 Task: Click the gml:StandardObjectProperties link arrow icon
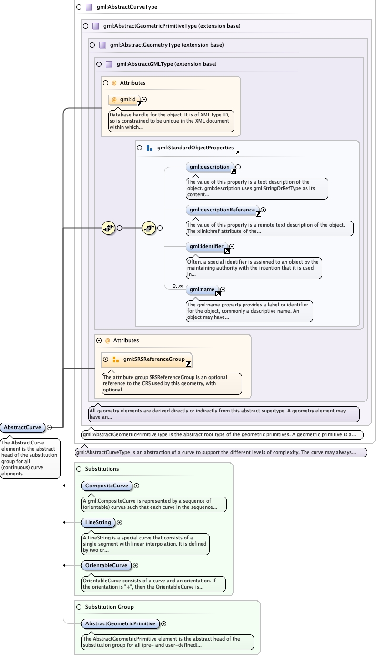point(237,152)
